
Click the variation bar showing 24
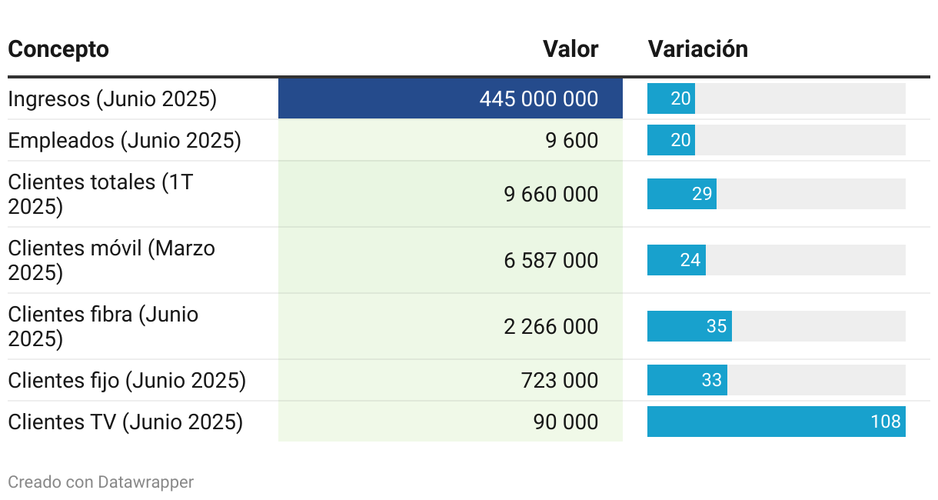click(x=677, y=260)
